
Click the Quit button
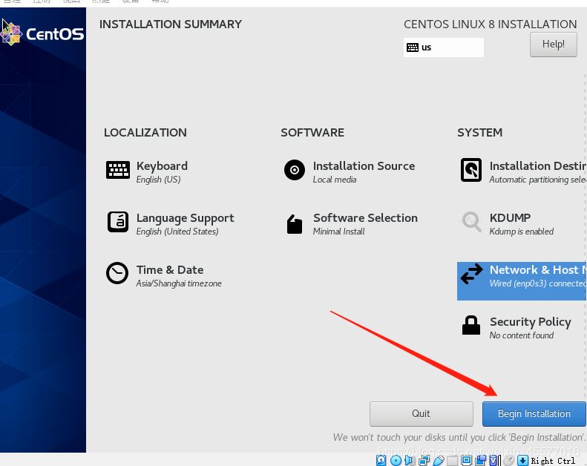pos(422,414)
